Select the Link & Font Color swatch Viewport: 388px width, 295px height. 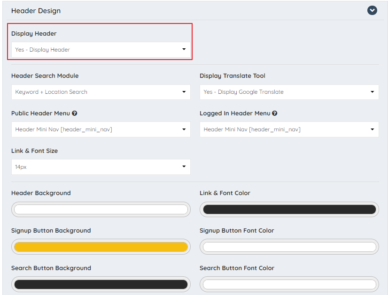289,209
